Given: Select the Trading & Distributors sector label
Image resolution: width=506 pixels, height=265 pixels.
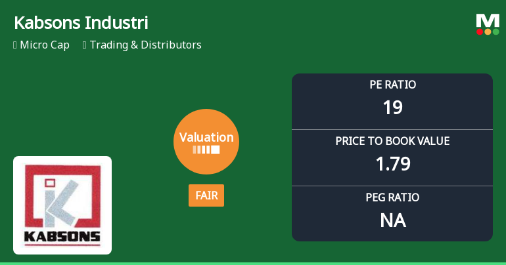Looking at the screenshot, I should click(145, 45).
